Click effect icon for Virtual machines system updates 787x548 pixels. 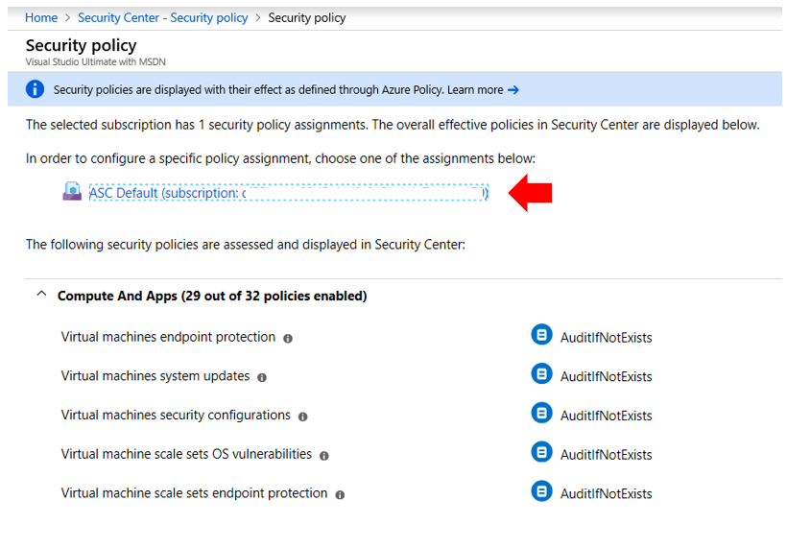(541, 374)
